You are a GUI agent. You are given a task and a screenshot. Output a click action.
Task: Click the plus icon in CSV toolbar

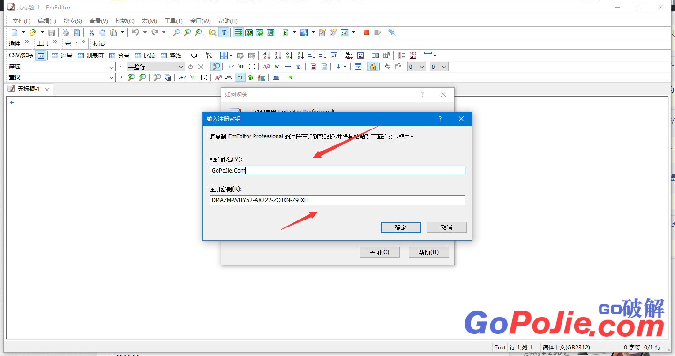point(194,55)
